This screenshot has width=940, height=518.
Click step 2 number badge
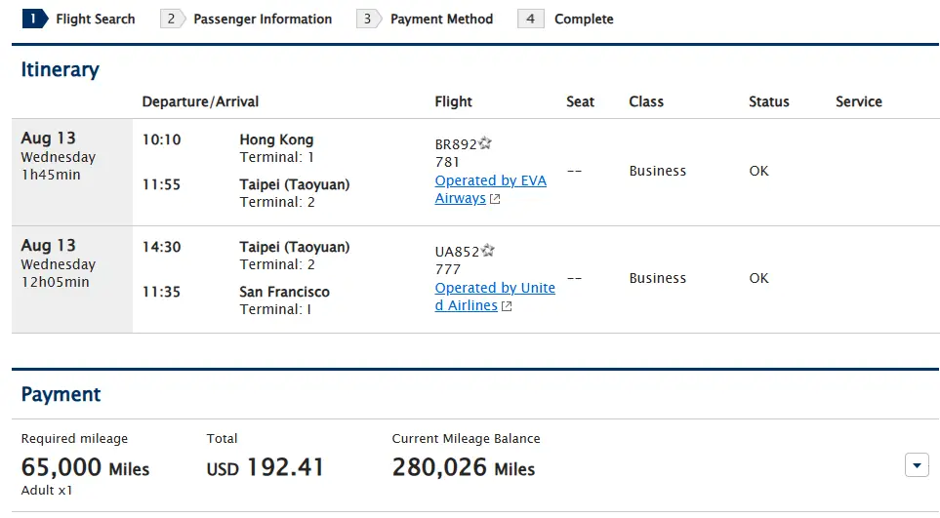click(172, 20)
